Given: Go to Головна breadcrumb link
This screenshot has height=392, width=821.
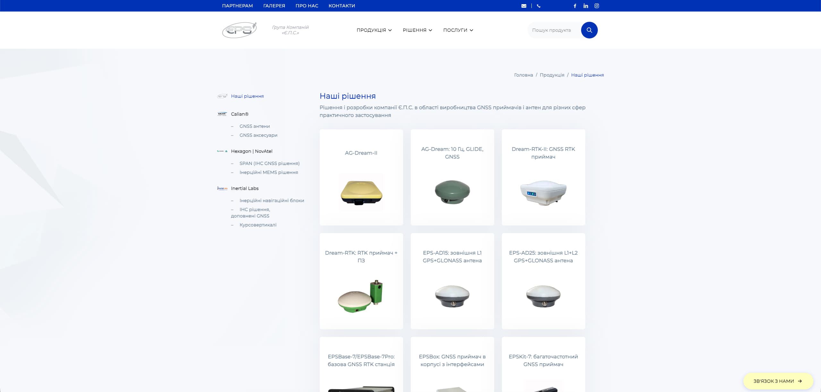Looking at the screenshot, I should coord(523,75).
